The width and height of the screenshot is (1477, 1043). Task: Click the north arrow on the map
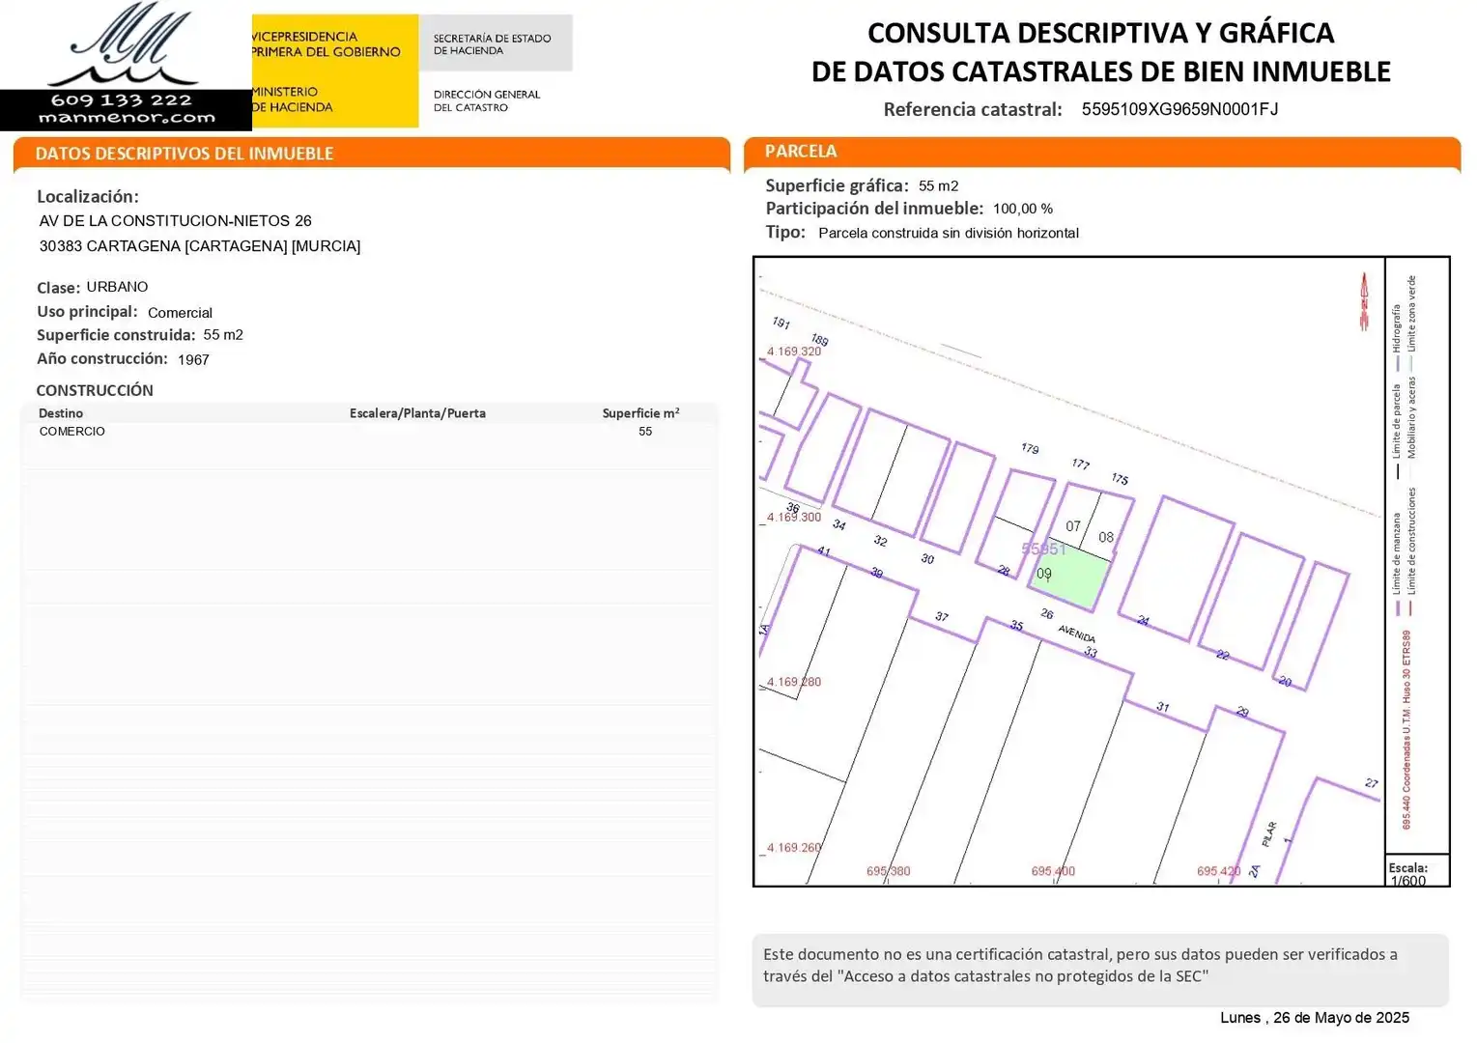(x=1364, y=302)
